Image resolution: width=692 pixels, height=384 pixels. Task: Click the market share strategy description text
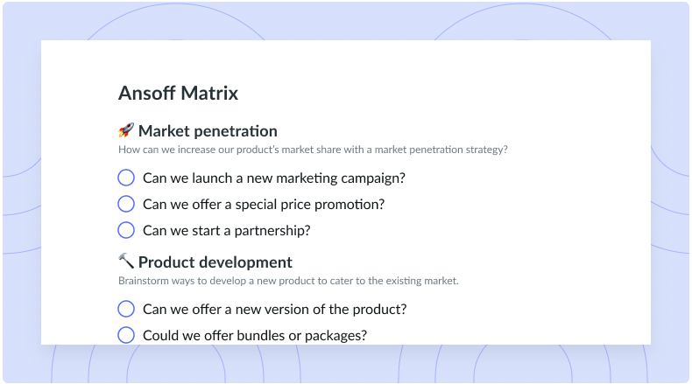pos(313,150)
